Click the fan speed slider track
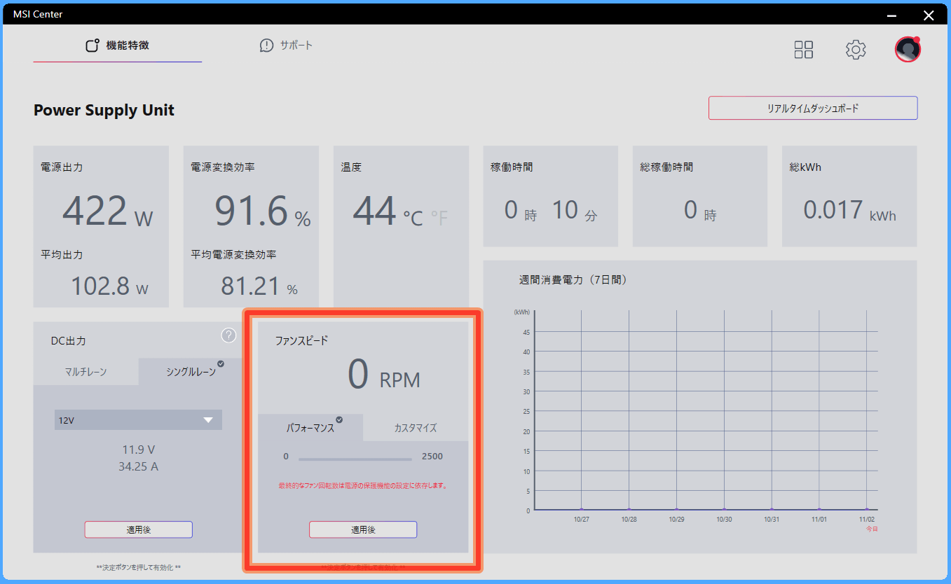The height and width of the screenshot is (584, 951). coord(355,459)
